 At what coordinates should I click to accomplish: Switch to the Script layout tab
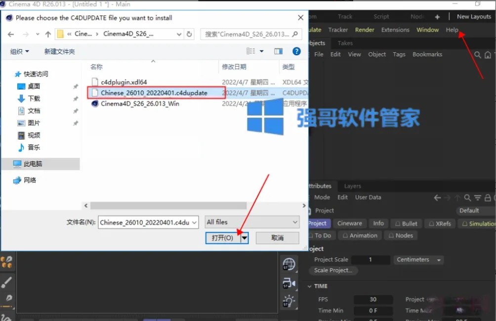[381, 16]
